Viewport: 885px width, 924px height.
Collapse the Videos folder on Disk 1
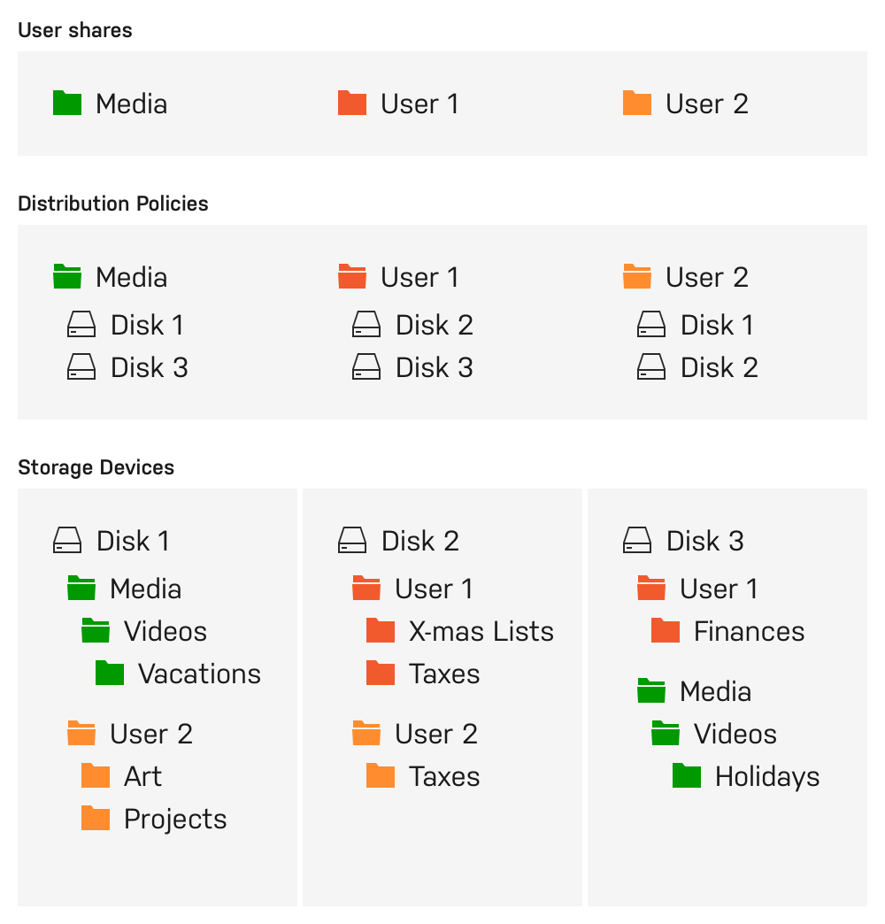coord(96,631)
